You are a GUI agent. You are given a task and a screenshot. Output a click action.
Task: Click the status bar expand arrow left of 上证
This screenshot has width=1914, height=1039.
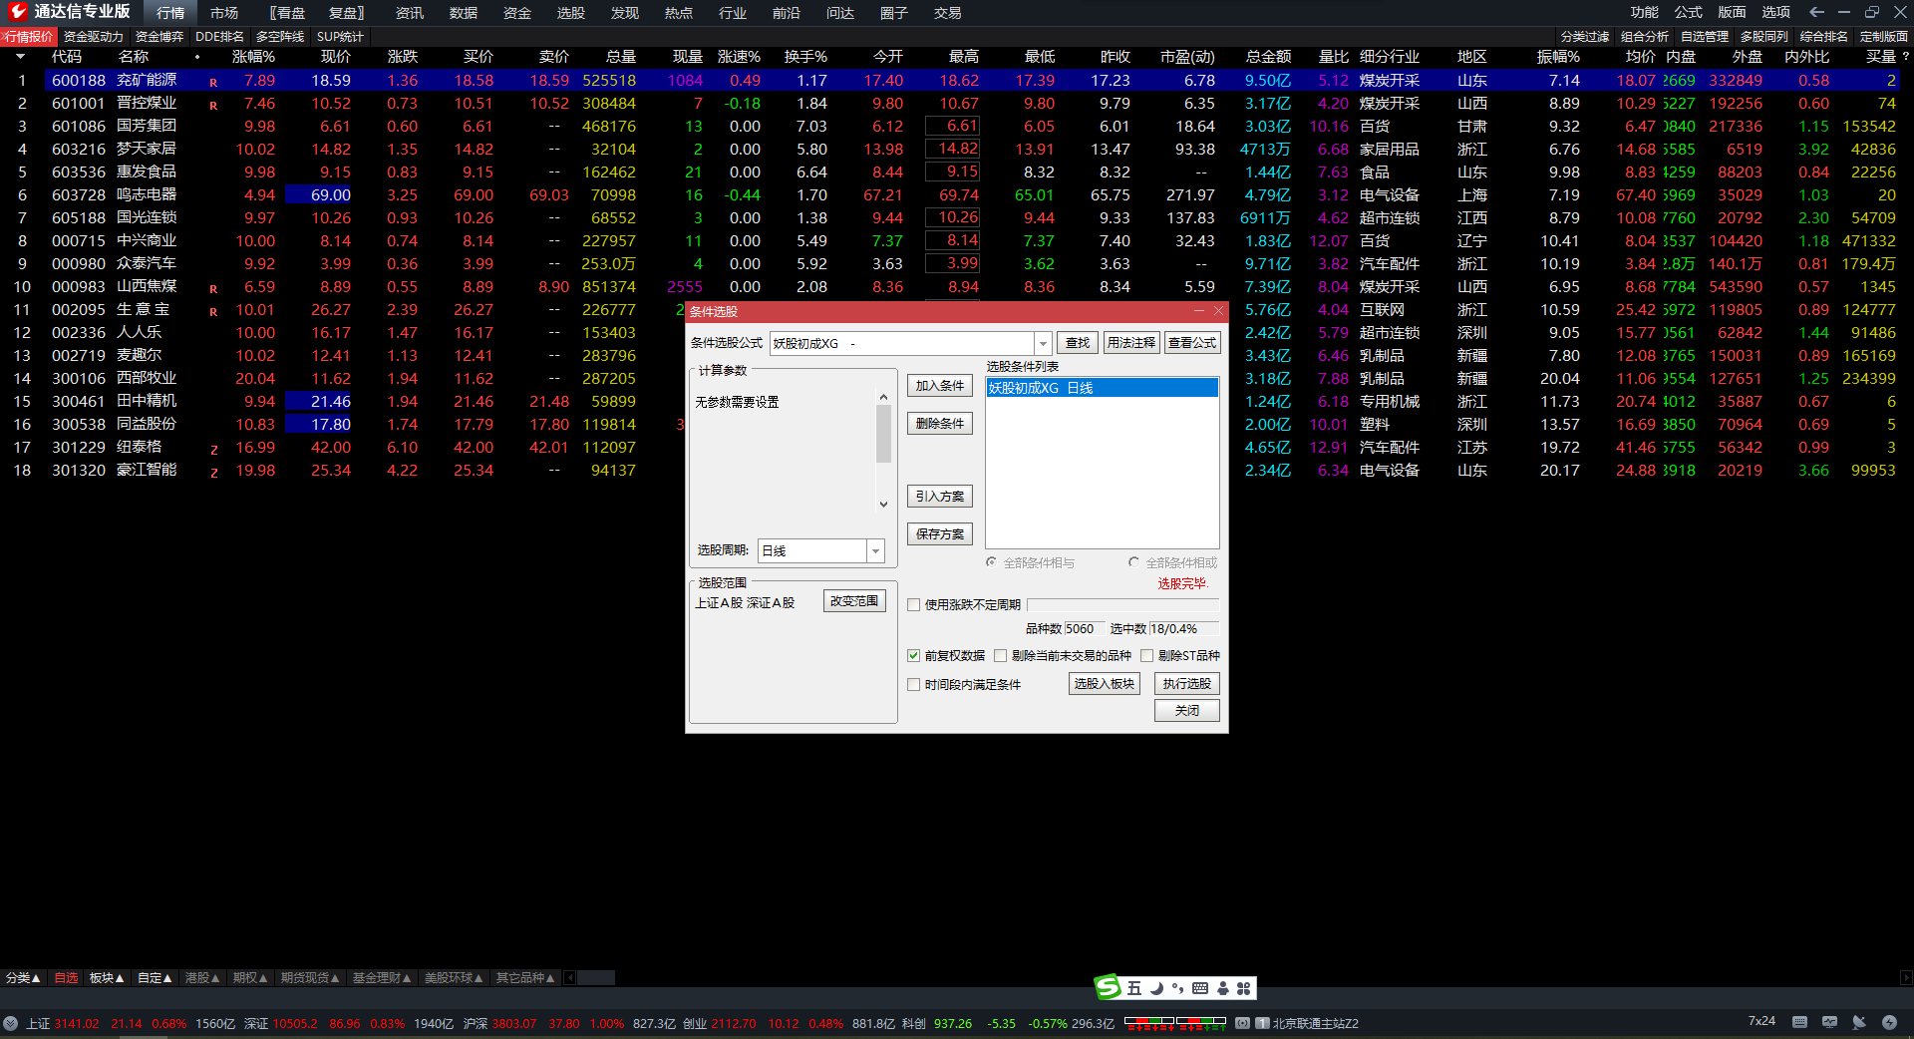10,1023
